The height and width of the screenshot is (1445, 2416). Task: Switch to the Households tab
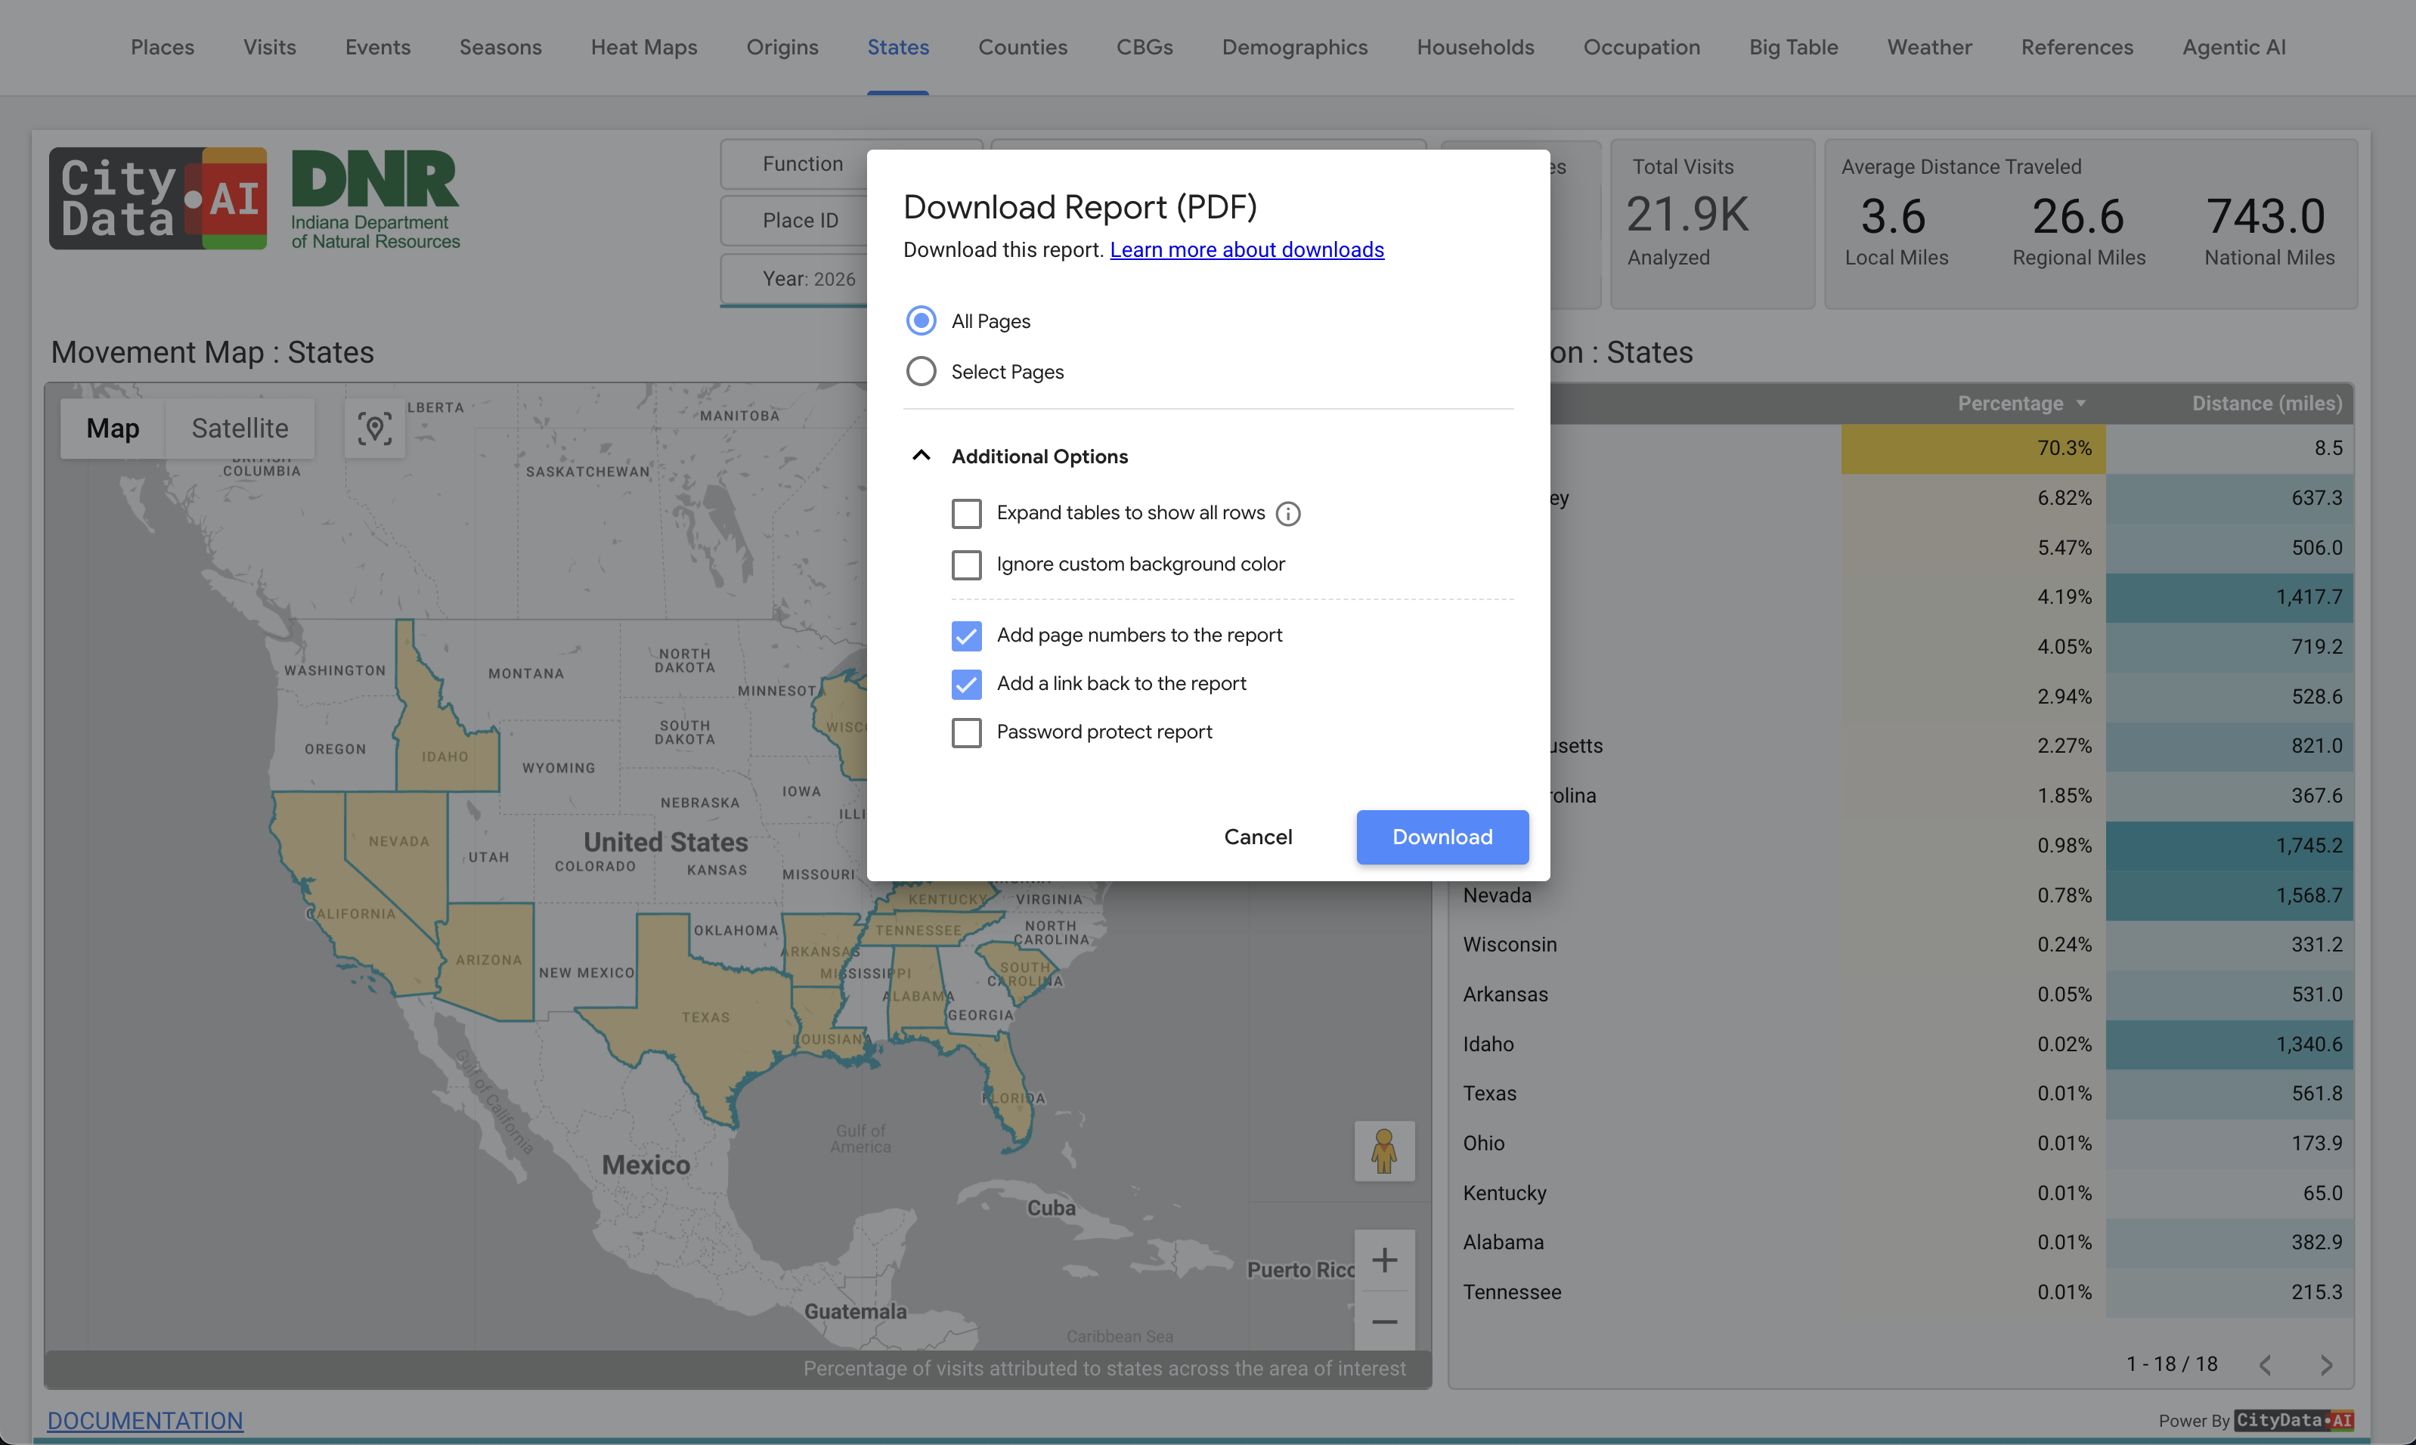point(1476,47)
